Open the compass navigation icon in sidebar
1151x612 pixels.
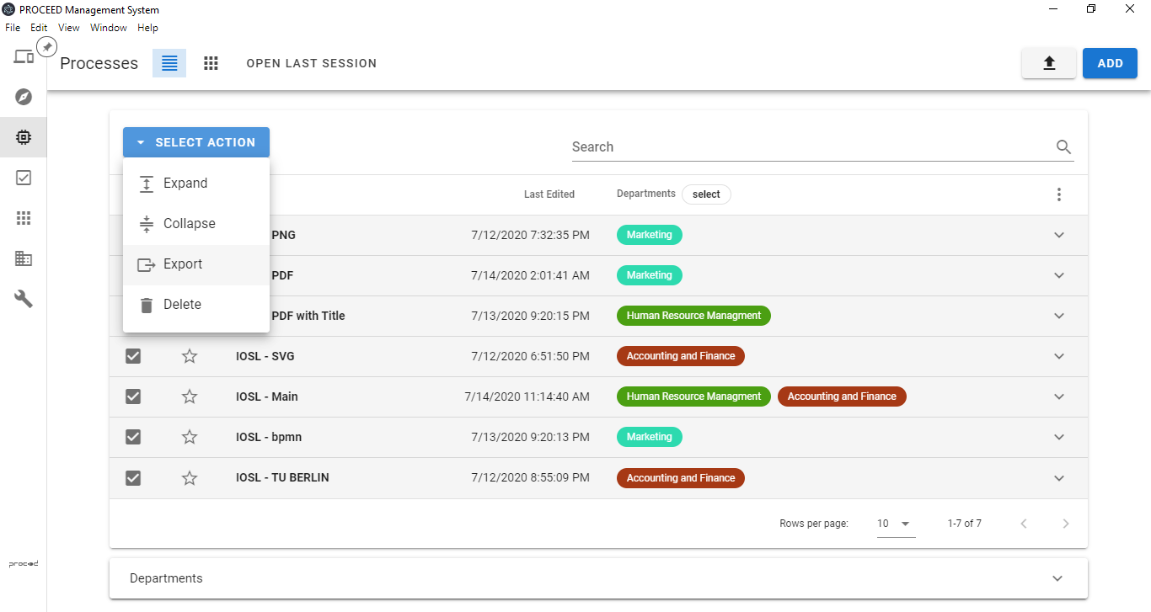[x=24, y=97]
